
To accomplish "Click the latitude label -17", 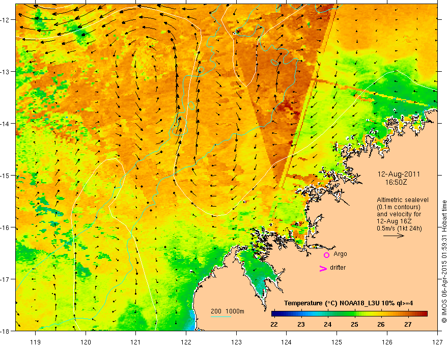I will (x=6, y=279).
